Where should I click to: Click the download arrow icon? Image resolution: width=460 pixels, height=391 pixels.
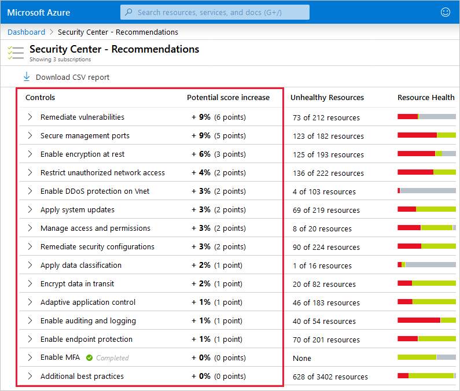click(27, 76)
